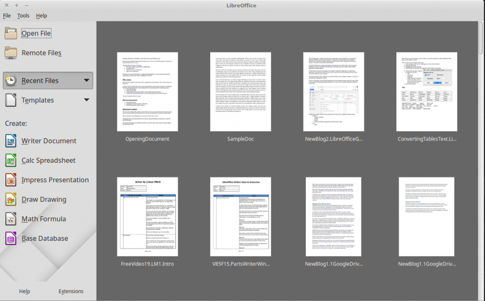
Task: Click the V85F15.PartsWriterWin... file name
Action: 241,264
